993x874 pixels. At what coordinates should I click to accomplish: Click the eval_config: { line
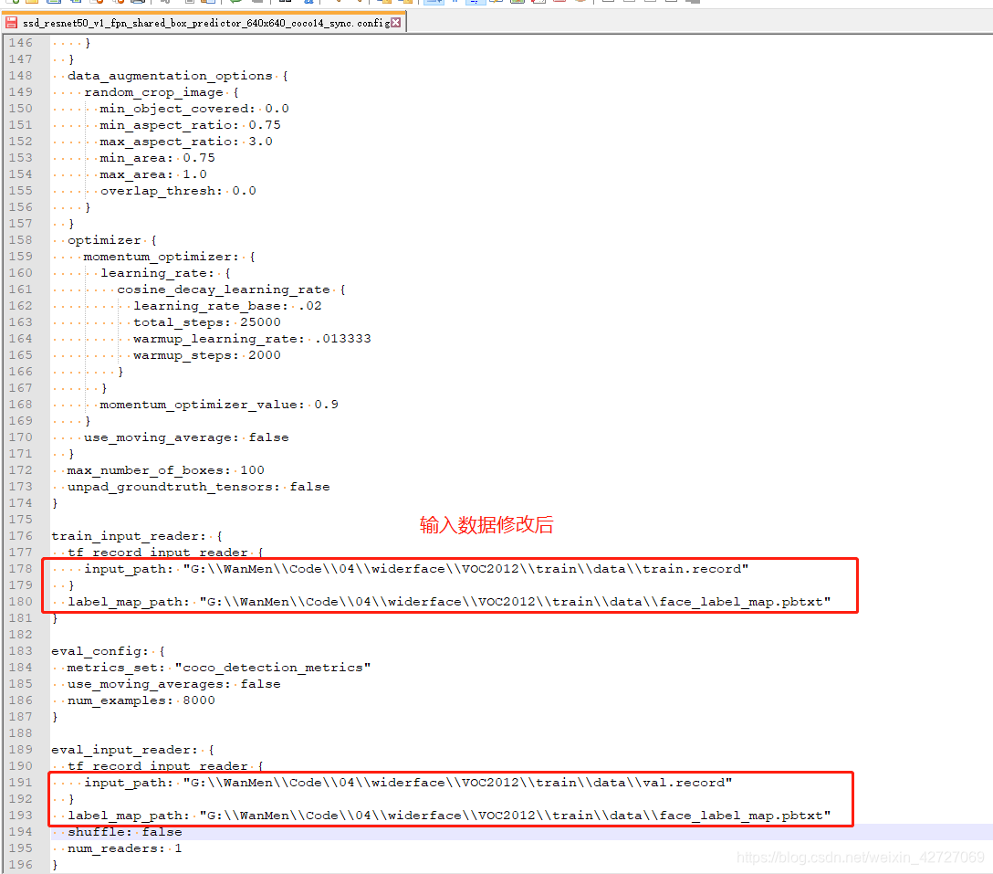point(109,652)
